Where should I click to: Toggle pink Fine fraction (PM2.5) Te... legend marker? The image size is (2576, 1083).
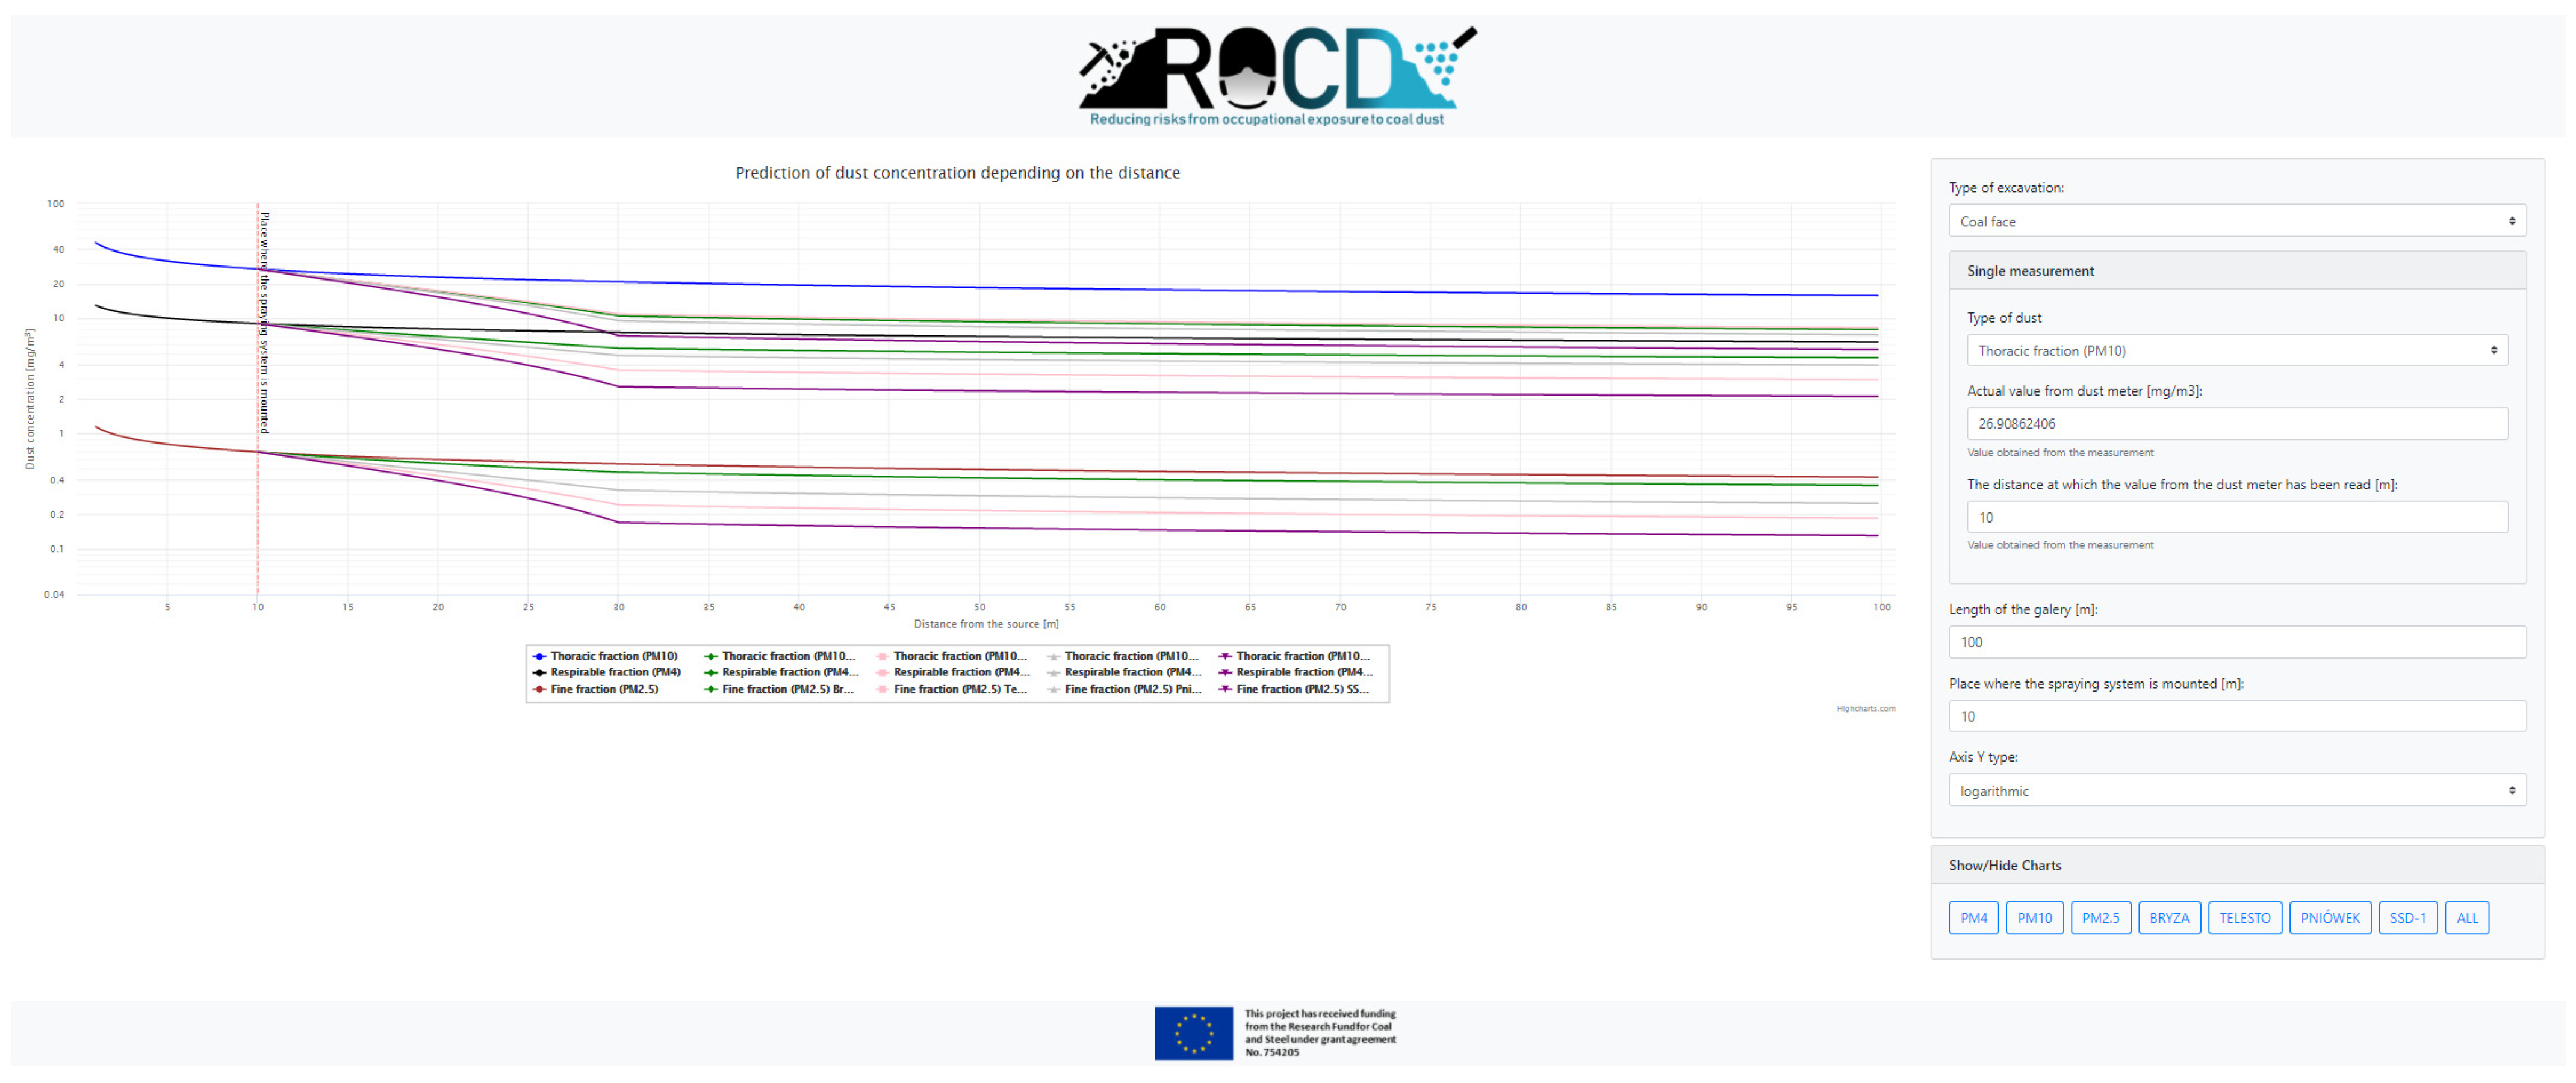pyautogui.click(x=882, y=689)
